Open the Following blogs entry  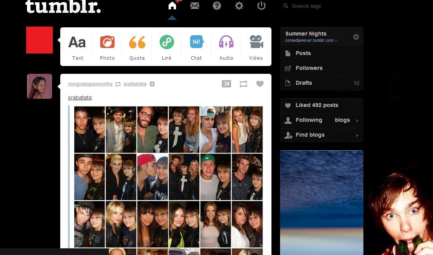(322, 120)
